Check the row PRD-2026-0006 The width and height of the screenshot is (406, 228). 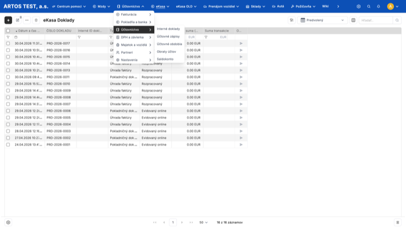pos(8,111)
